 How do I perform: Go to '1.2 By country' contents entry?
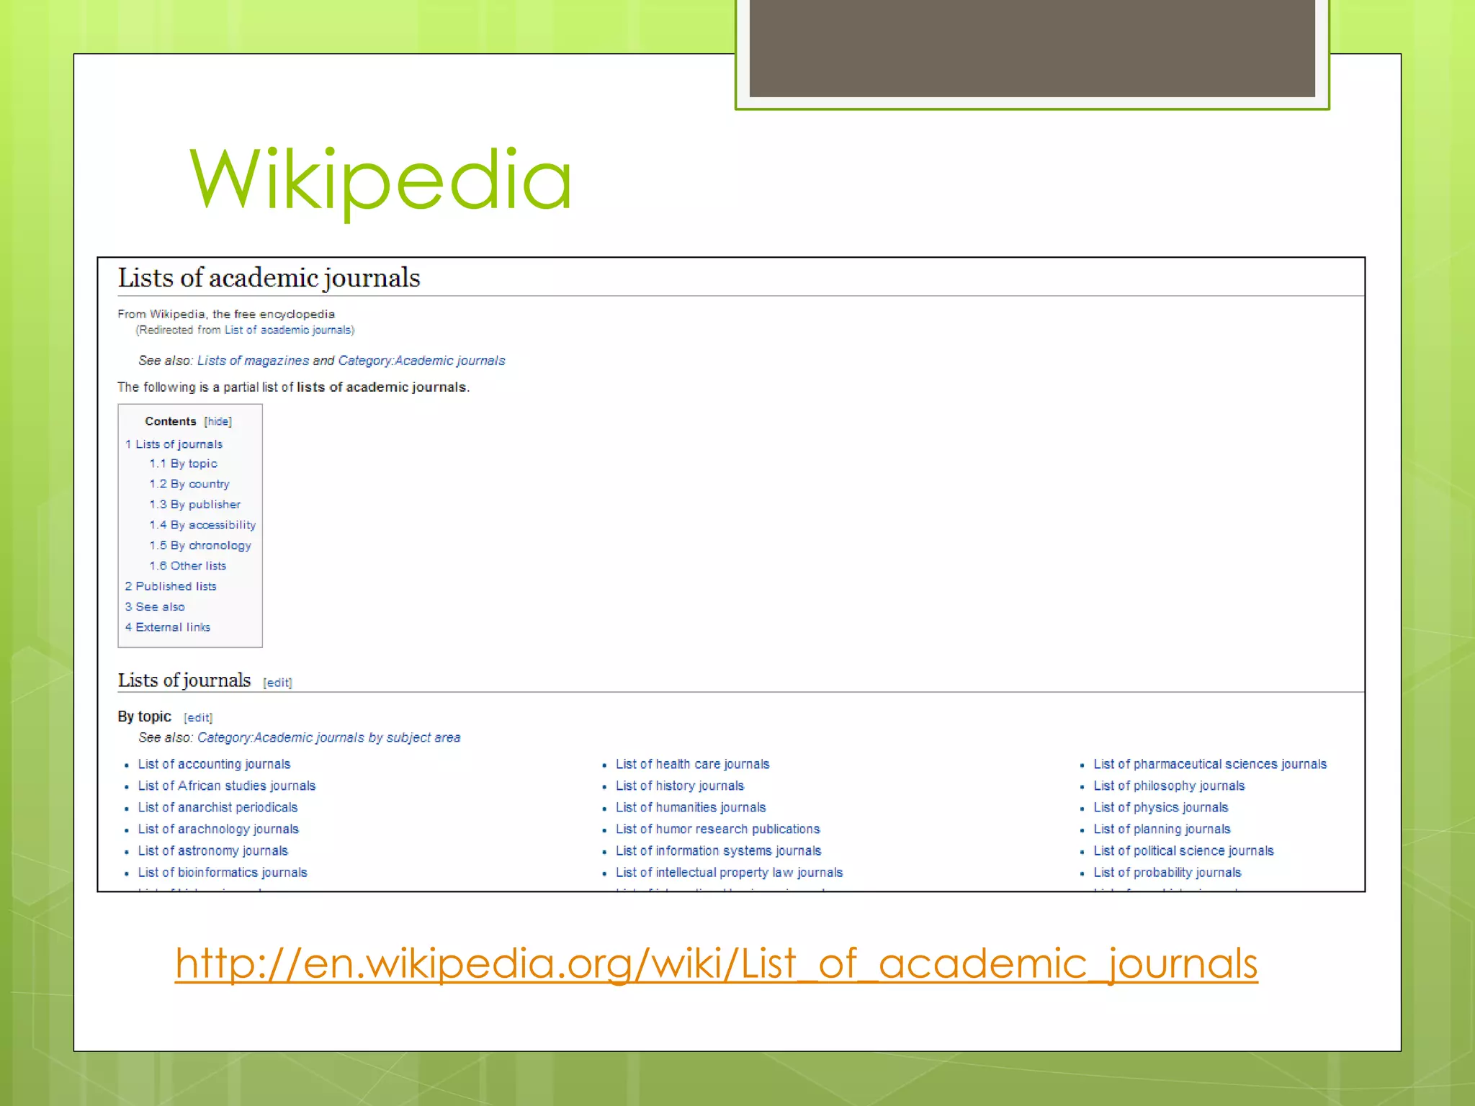pos(189,484)
